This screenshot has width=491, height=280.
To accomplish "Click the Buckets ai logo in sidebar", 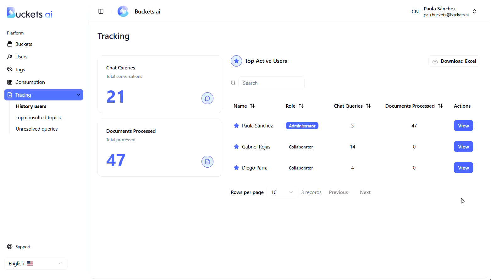I will pos(30,13).
